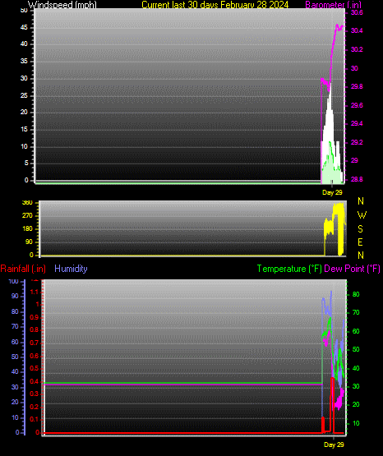The height and width of the screenshot is (456, 383).
Task: Click the 45 windspeed scale value
Action: (24, 28)
